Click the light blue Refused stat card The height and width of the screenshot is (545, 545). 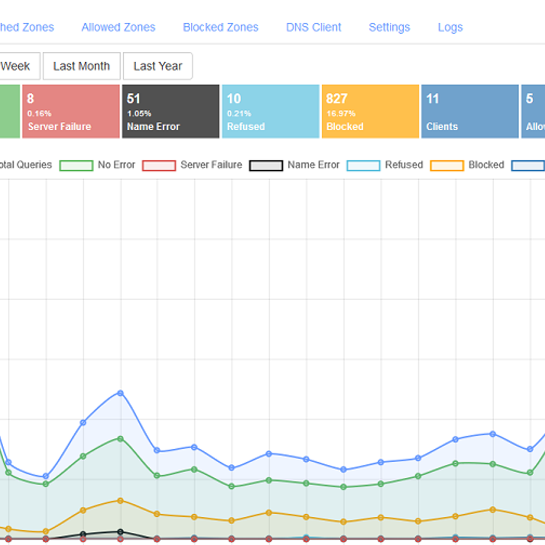(271, 111)
